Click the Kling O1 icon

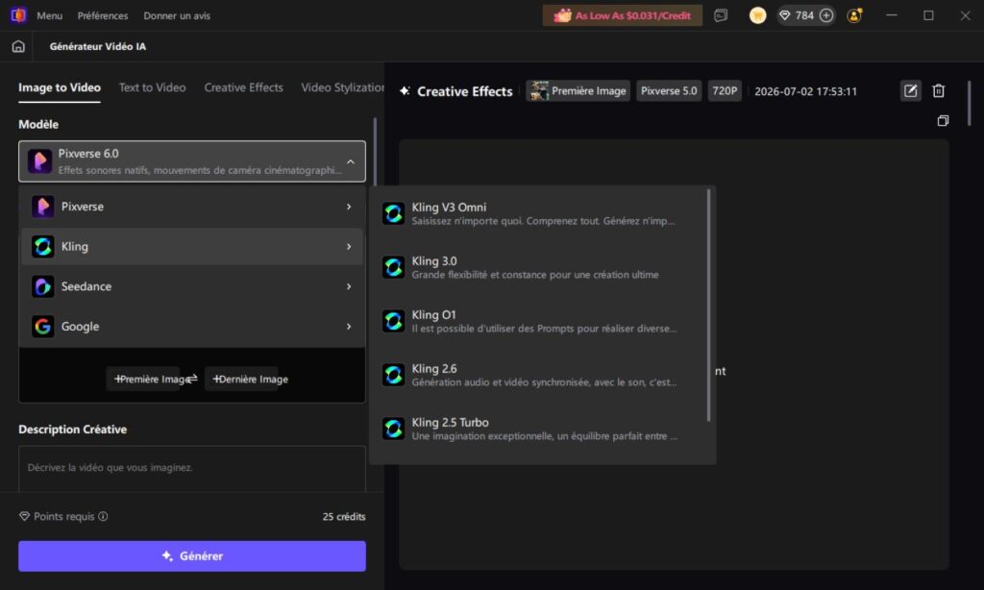point(393,321)
